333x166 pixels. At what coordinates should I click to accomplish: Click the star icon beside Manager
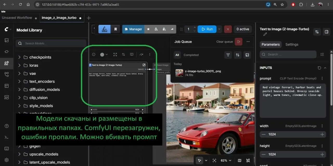click(x=148, y=29)
